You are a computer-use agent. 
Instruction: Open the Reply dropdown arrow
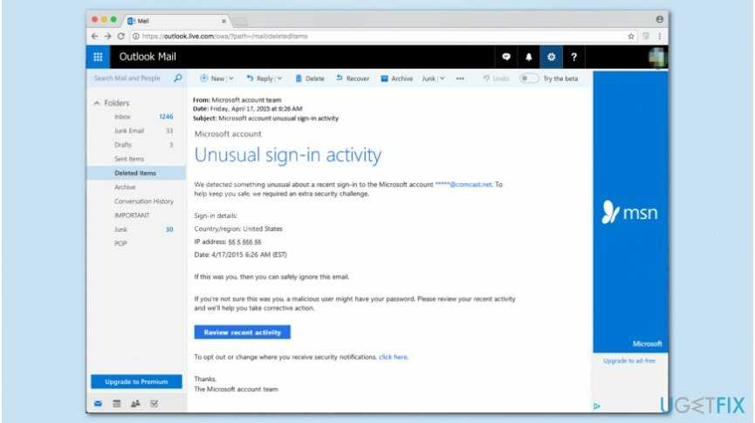point(280,78)
